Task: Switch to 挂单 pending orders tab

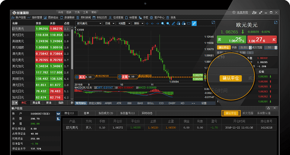Action: pyautogui.click(x=87, y=113)
